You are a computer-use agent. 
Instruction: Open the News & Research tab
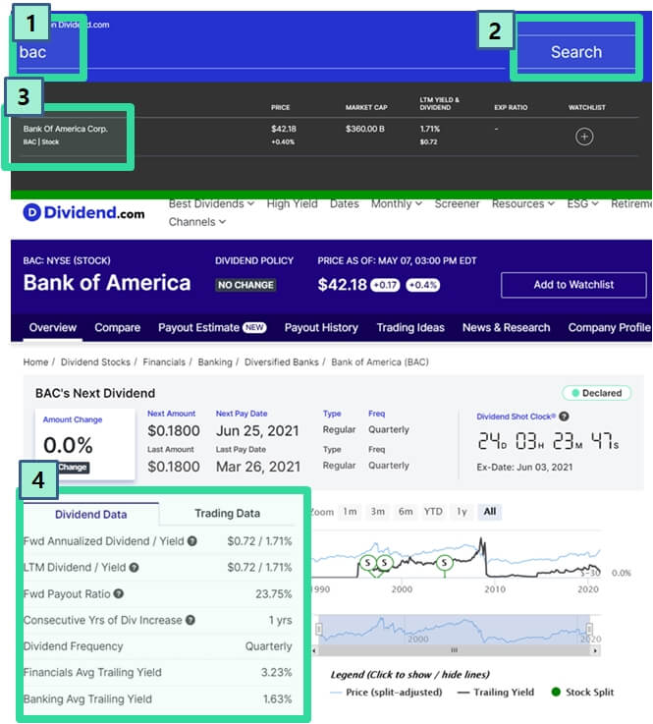507,328
